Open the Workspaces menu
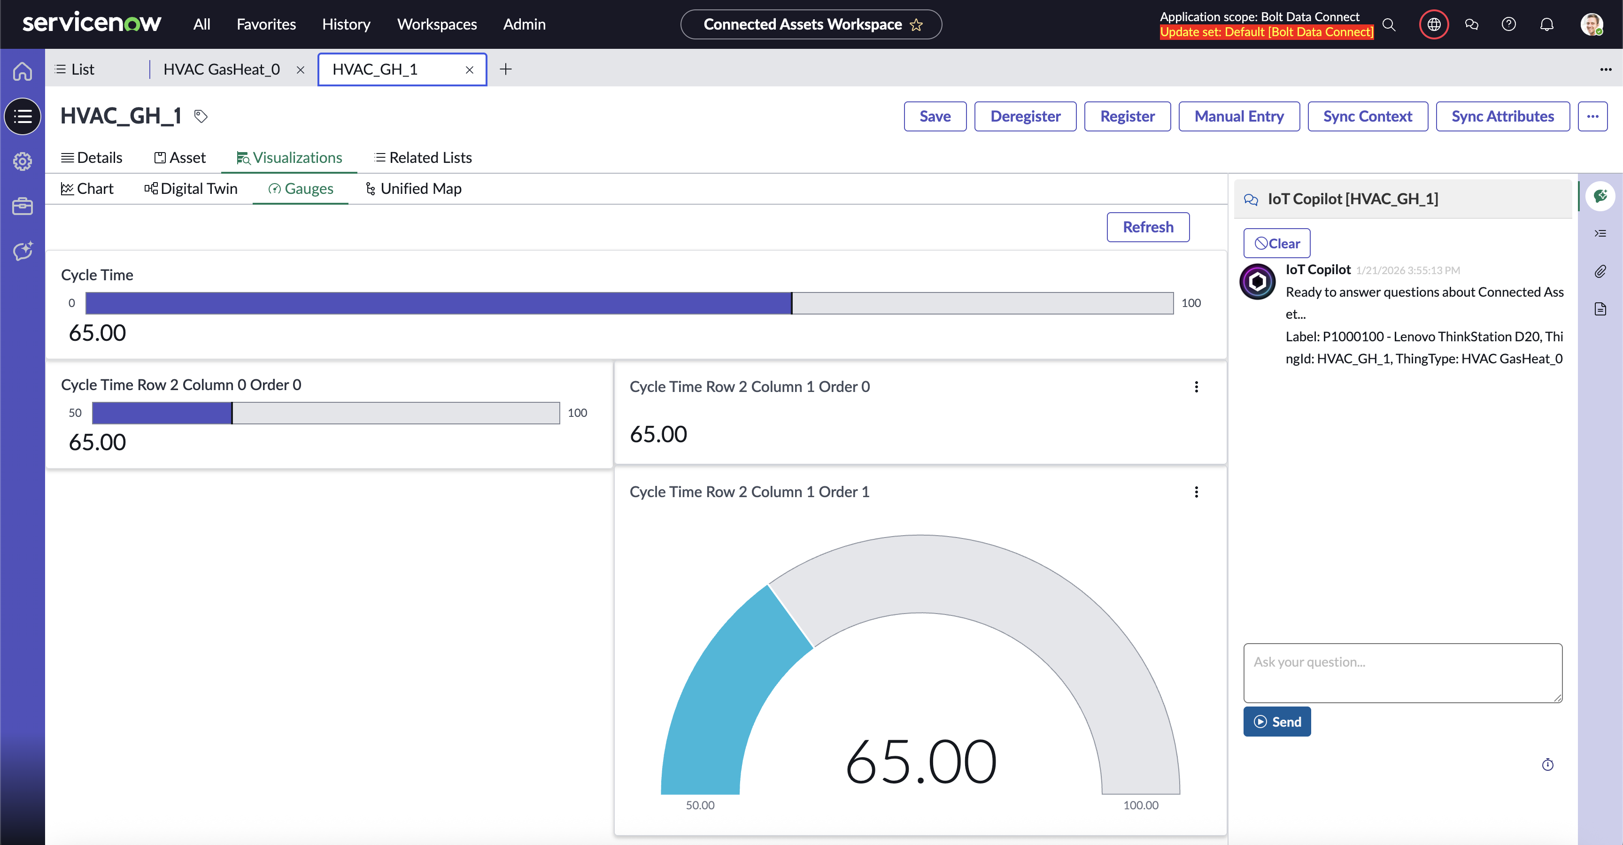 (x=437, y=24)
